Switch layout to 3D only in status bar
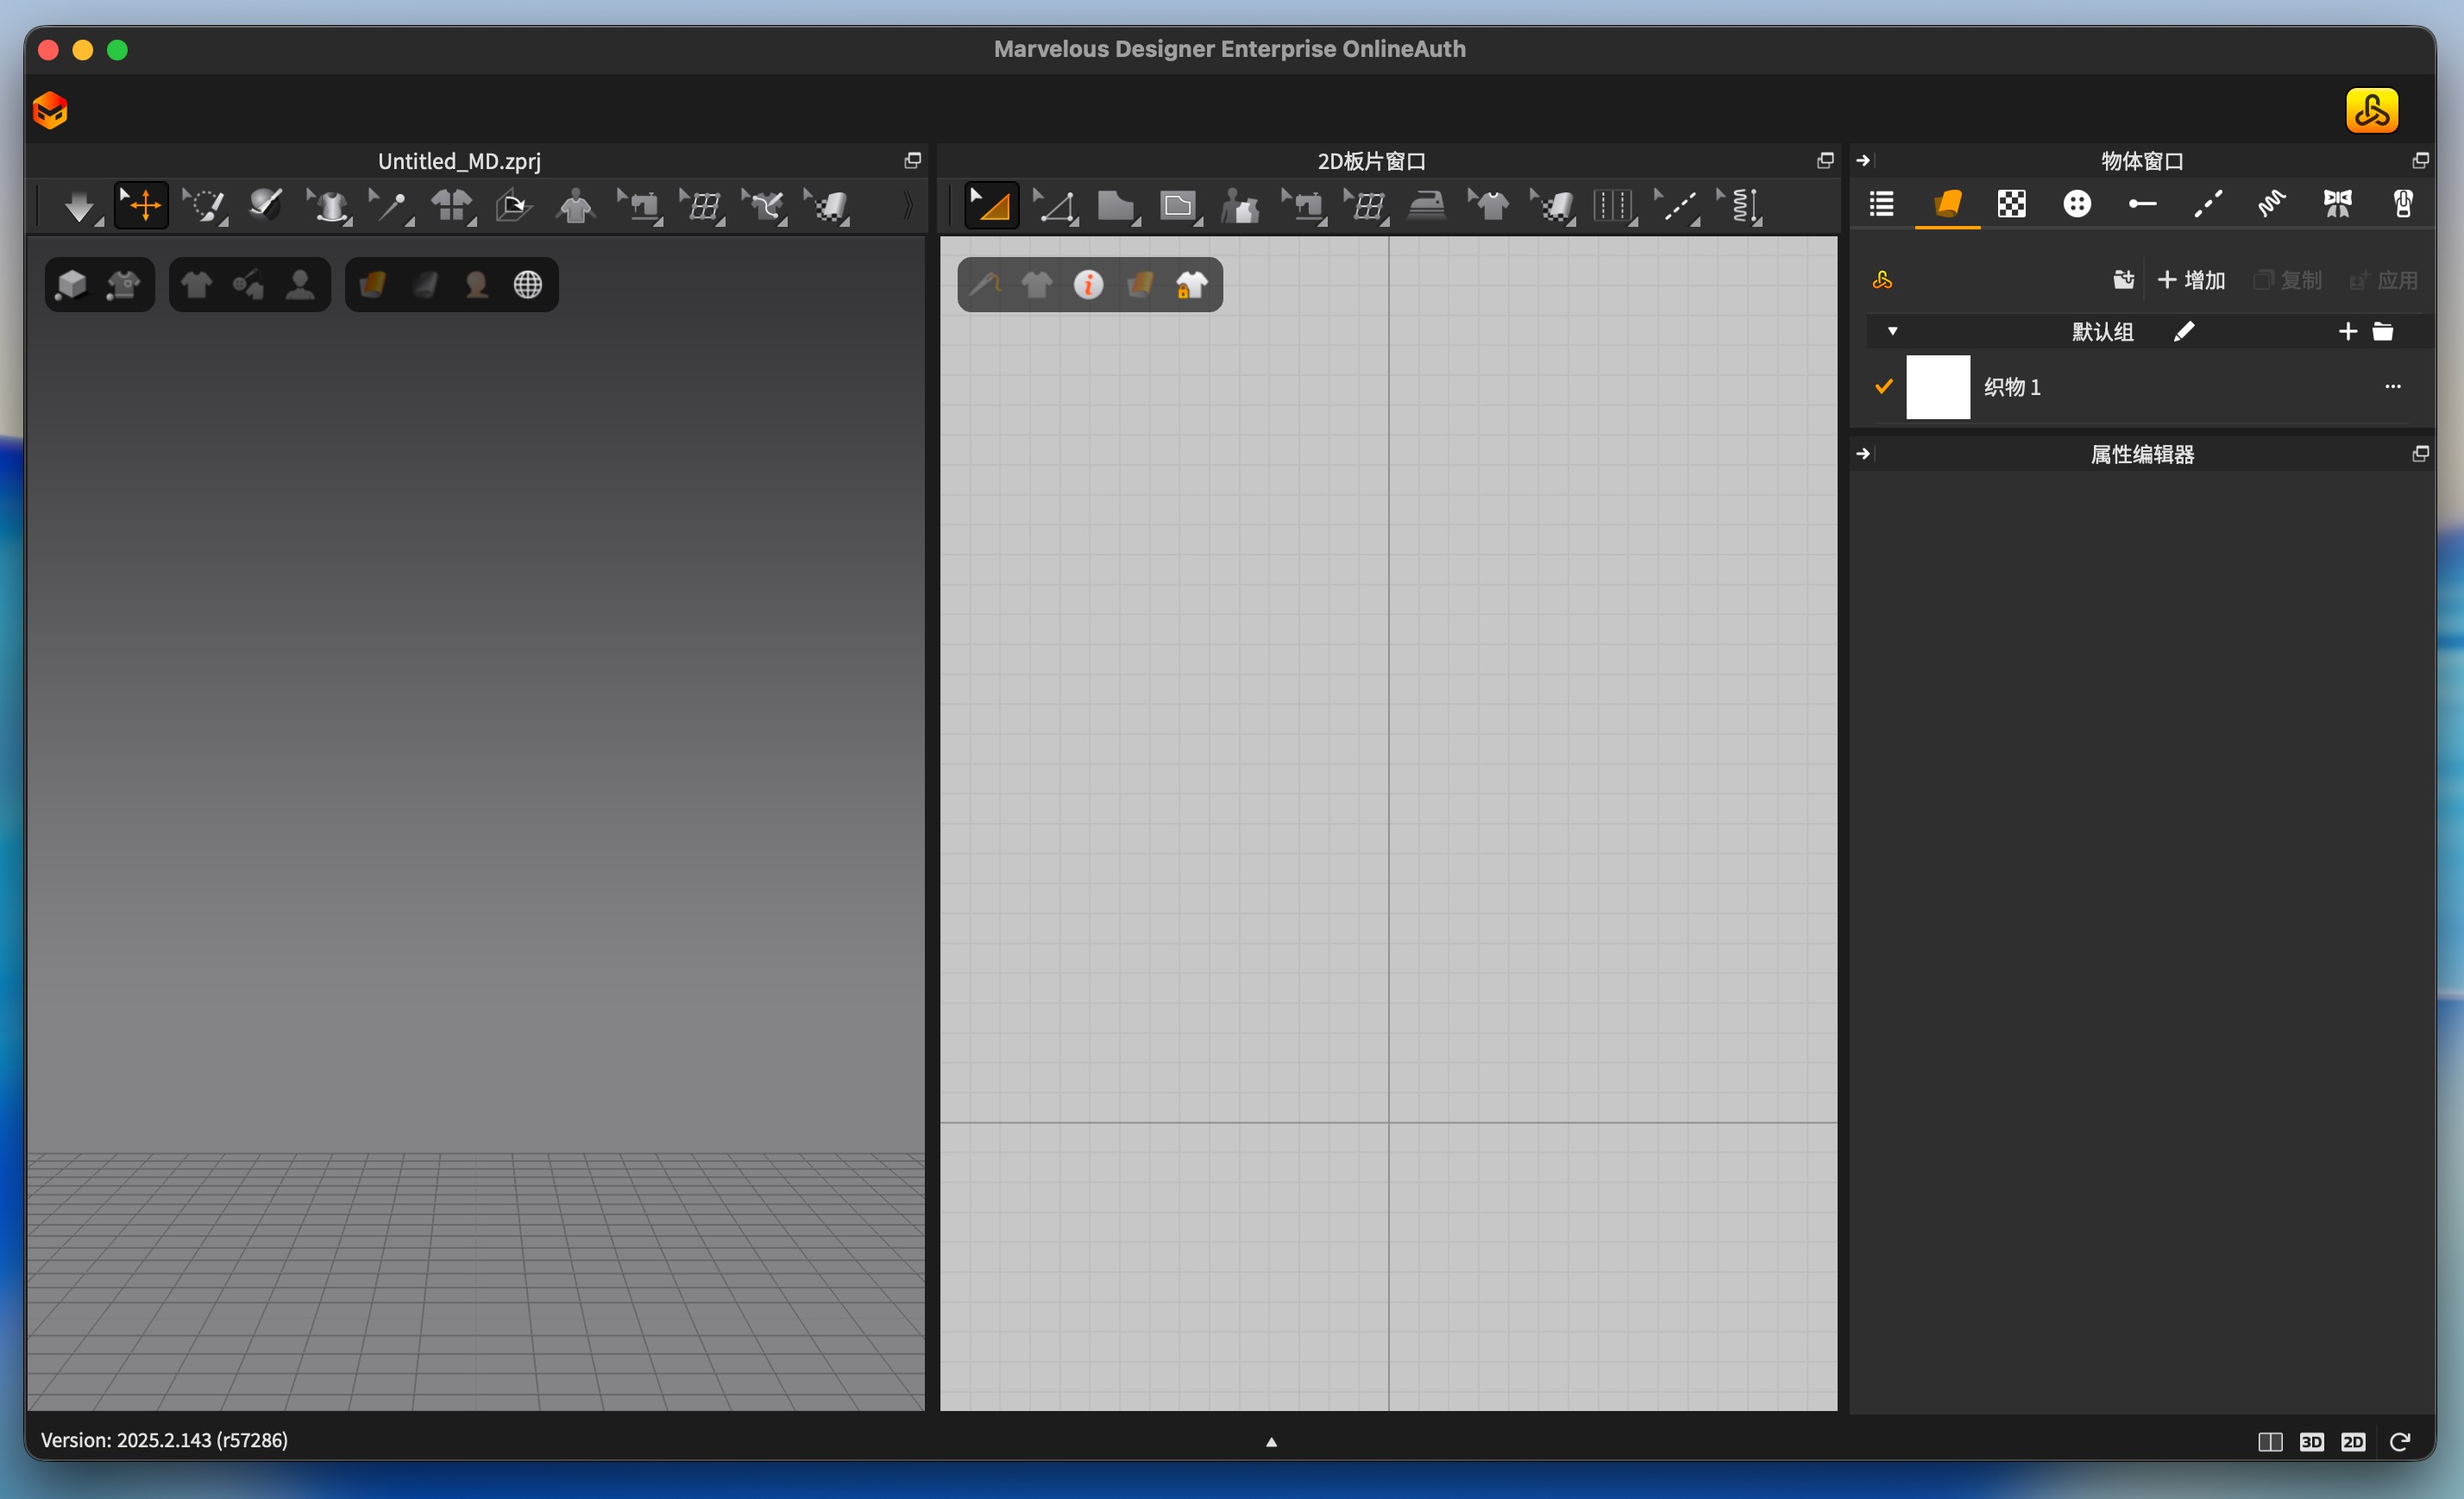The width and height of the screenshot is (2464, 1499). 2311,1441
